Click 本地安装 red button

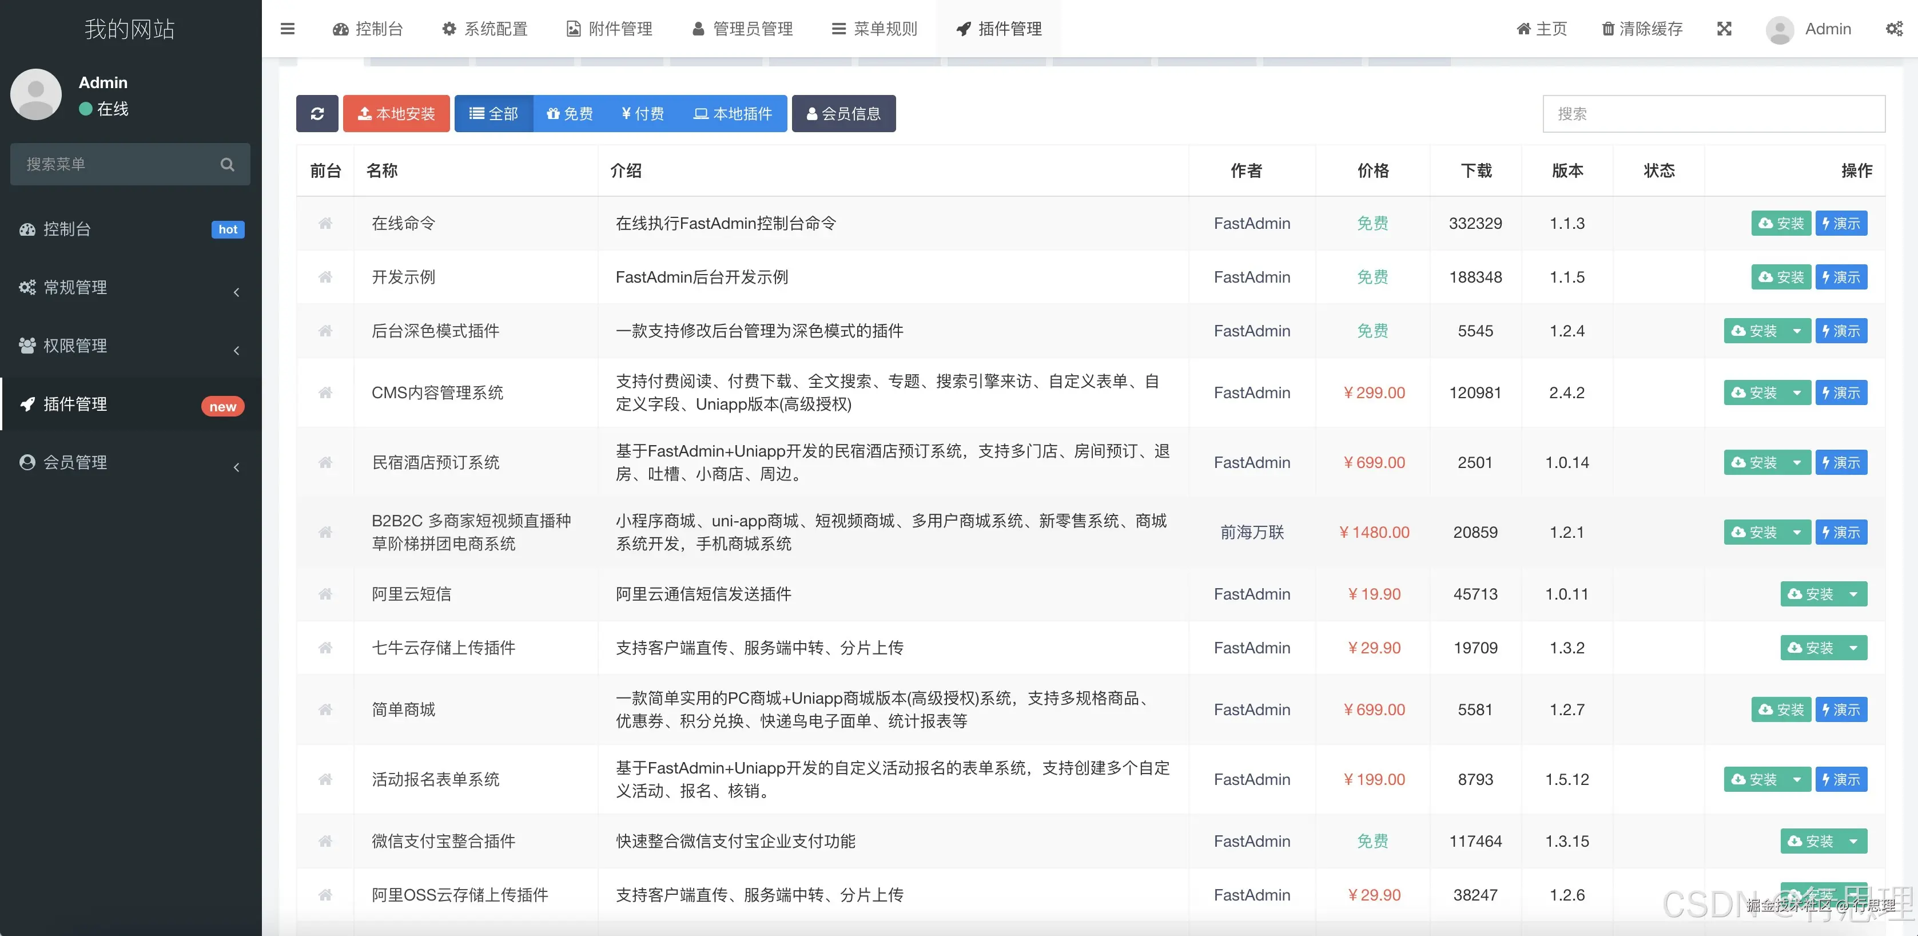(396, 113)
